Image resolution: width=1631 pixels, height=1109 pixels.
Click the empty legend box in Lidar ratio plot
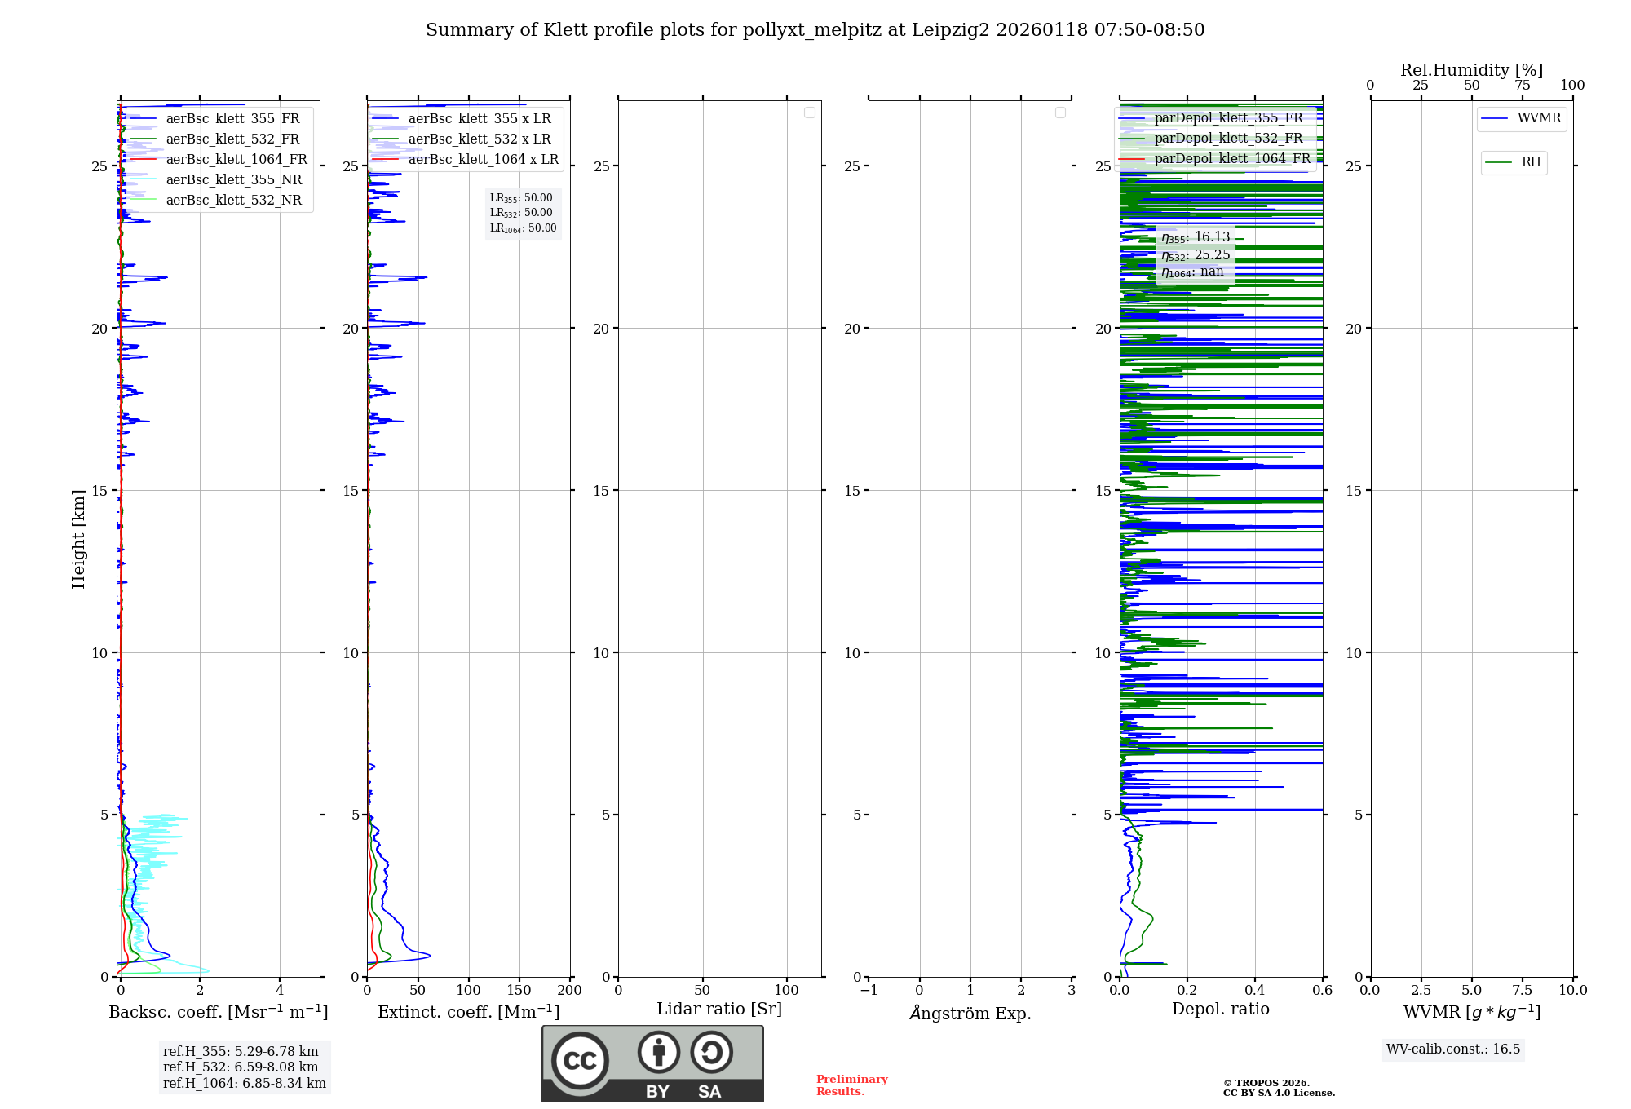click(x=809, y=113)
